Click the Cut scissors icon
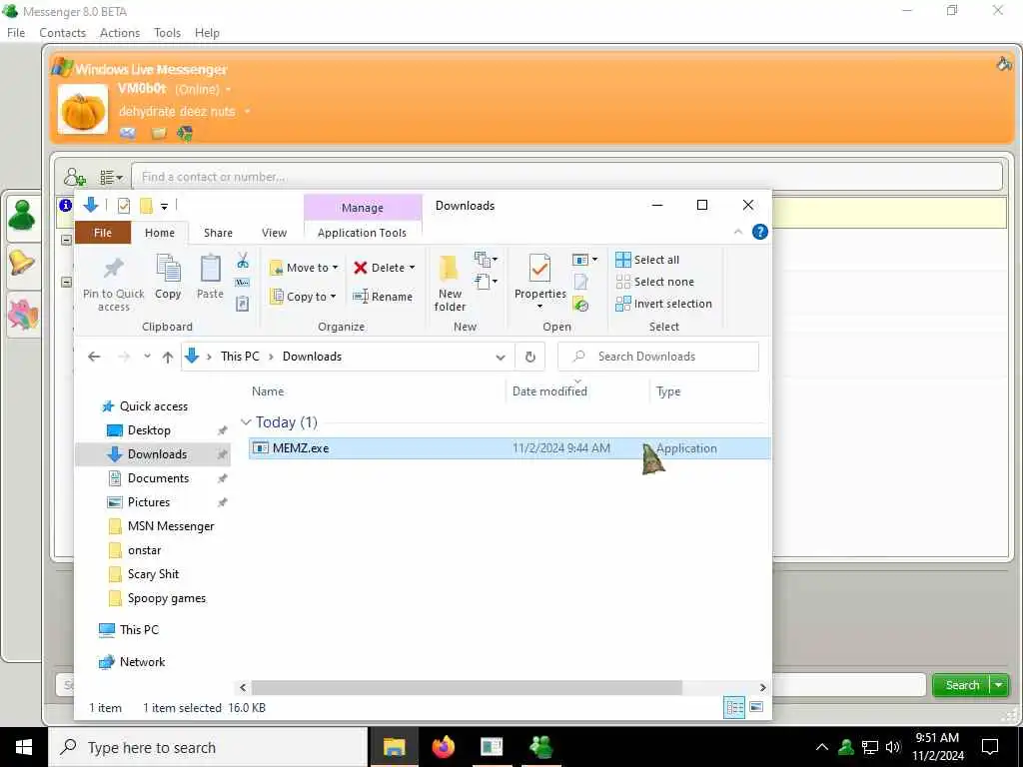The width and height of the screenshot is (1023, 767). click(243, 261)
